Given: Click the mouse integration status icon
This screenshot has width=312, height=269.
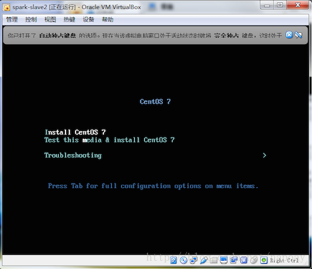Looking at the screenshot, I should click(x=254, y=260).
